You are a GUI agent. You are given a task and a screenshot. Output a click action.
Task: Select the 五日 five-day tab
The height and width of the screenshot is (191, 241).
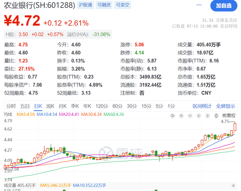[25, 106]
